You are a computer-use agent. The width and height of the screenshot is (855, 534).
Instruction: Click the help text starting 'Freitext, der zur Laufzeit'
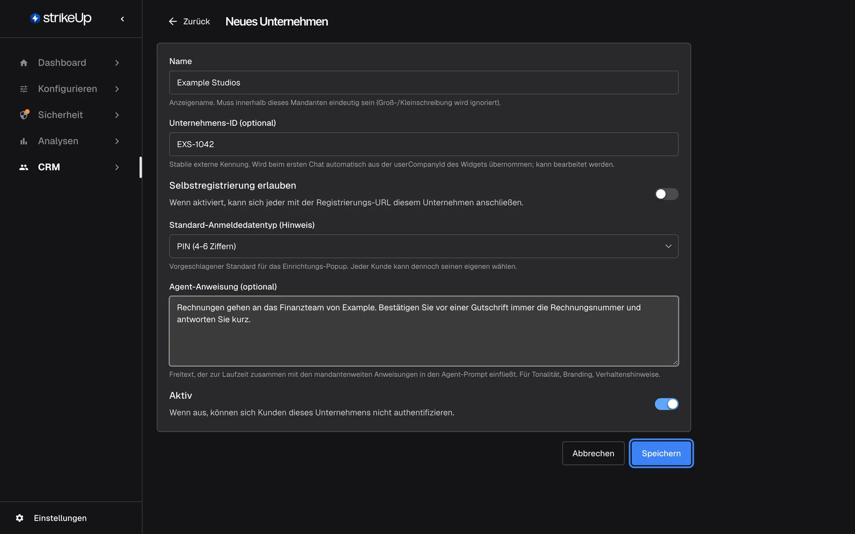pos(415,375)
